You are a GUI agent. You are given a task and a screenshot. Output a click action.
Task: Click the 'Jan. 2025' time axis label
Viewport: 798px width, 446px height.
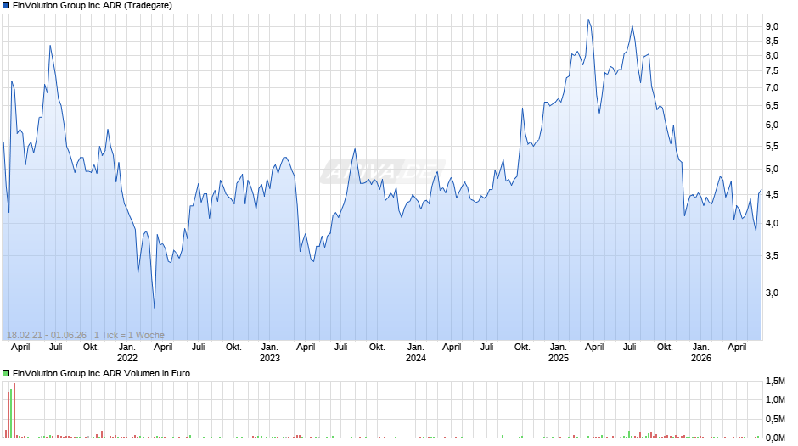pos(559,353)
